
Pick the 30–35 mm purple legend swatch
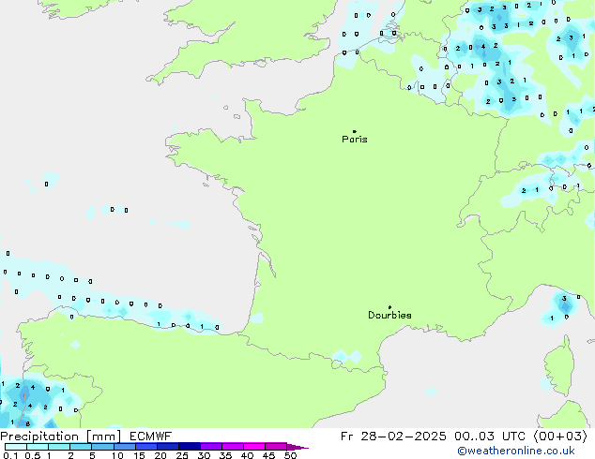click(x=211, y=447)
